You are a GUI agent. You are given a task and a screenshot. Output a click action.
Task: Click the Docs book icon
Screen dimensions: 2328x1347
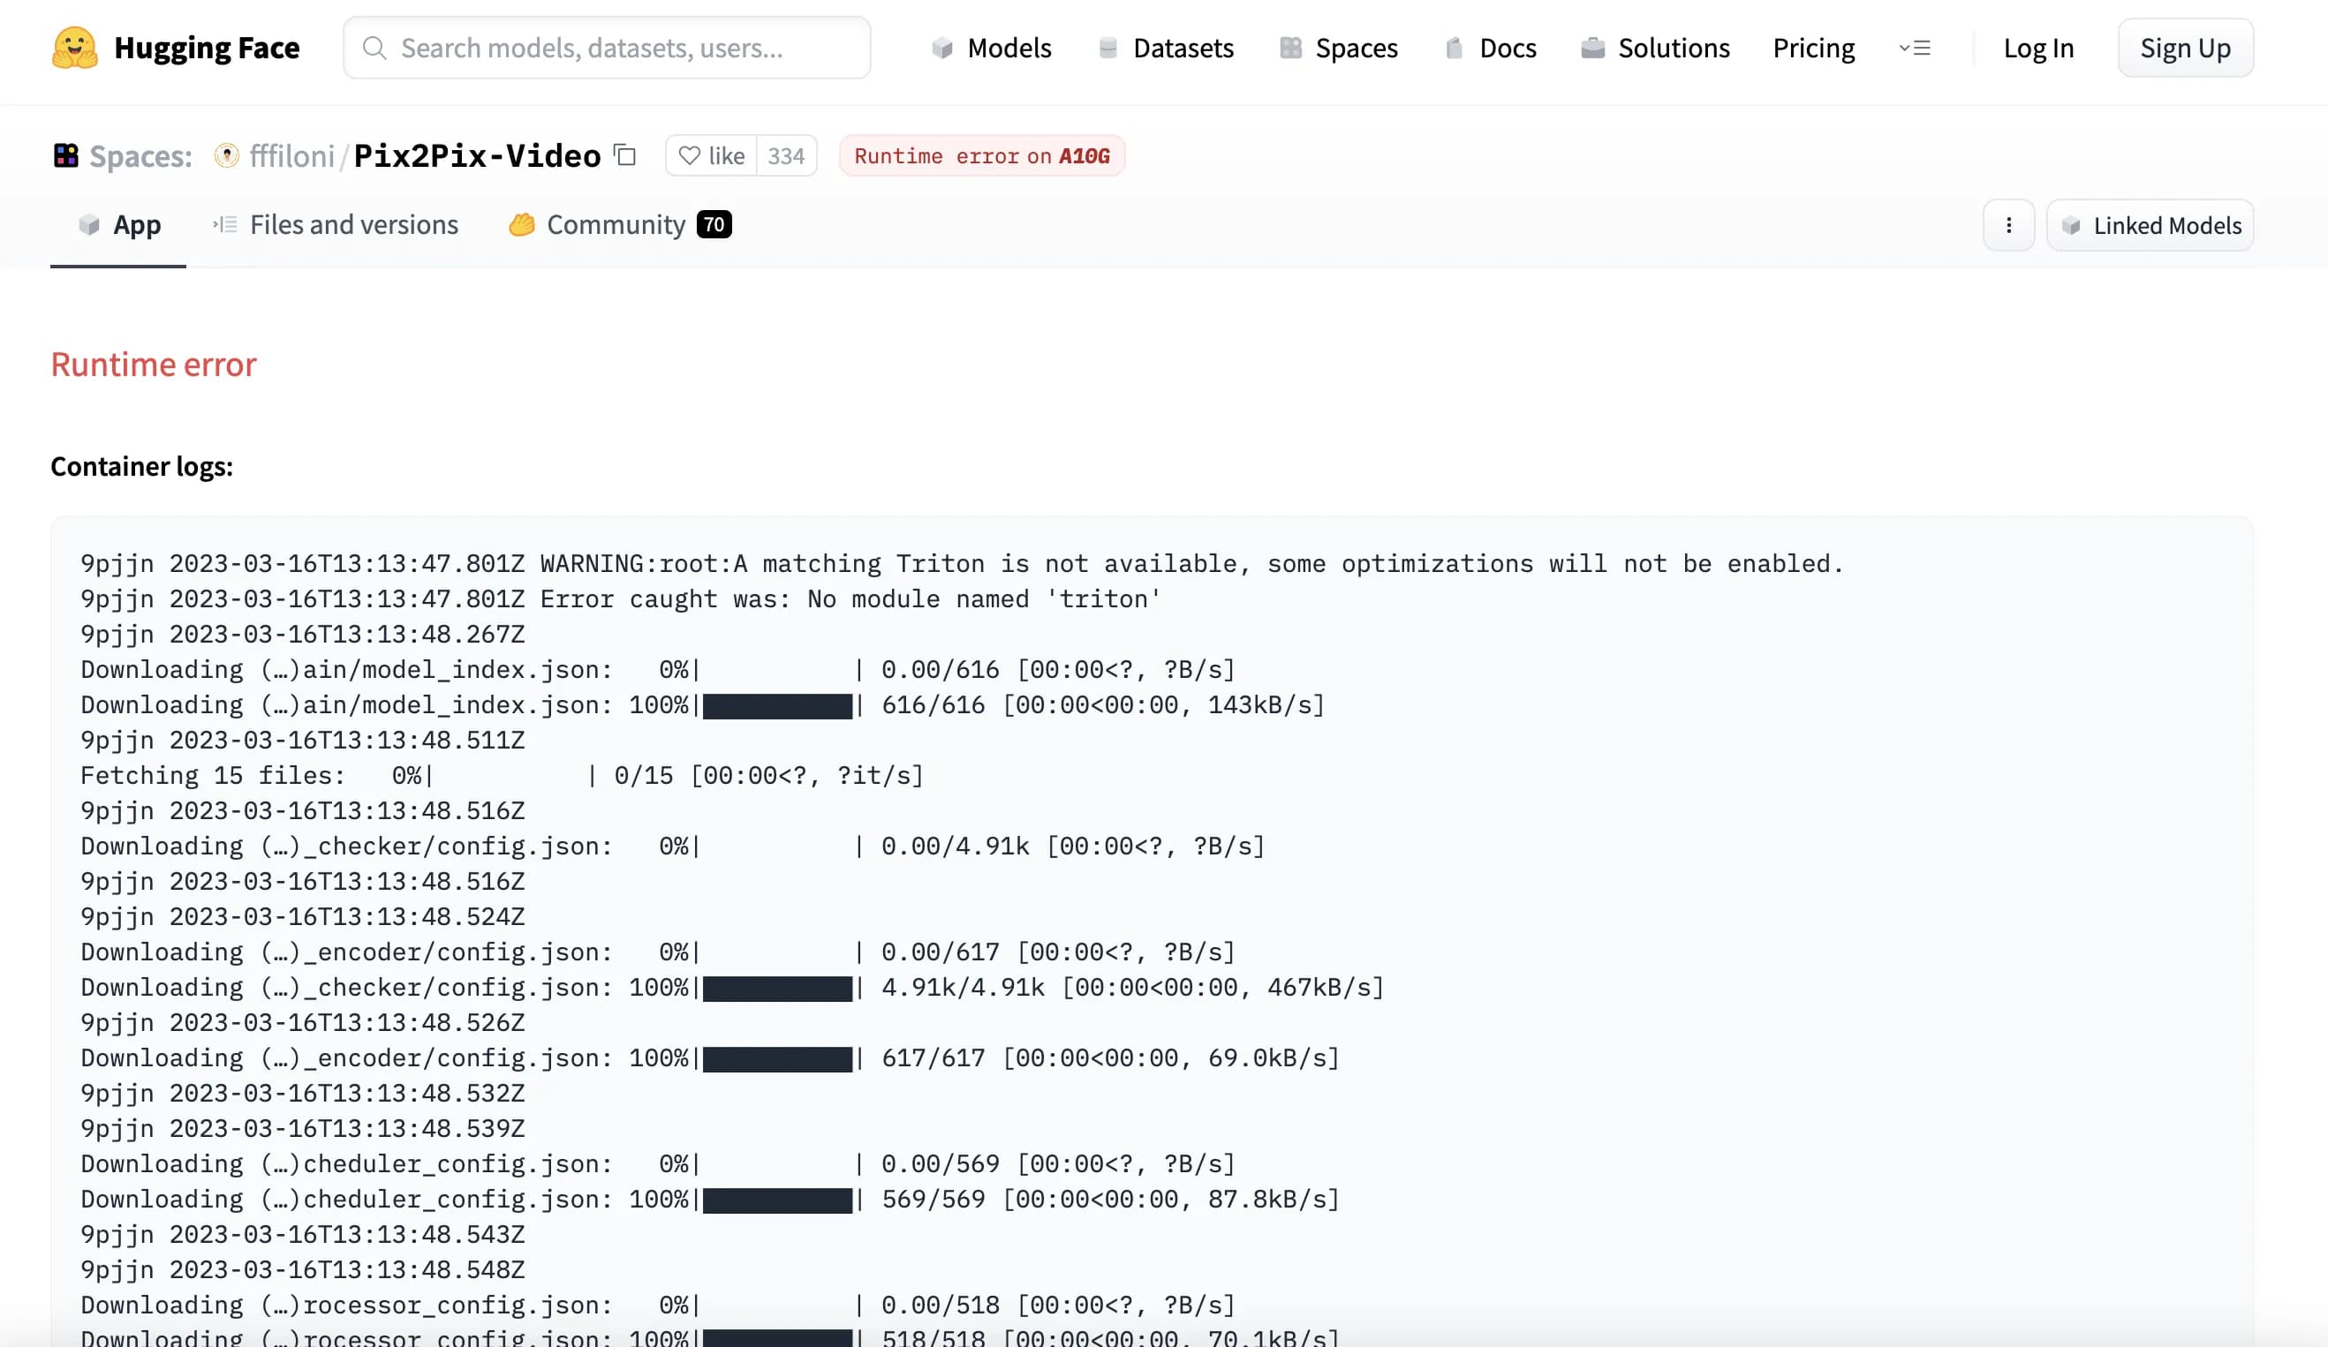click(1454, 47)
